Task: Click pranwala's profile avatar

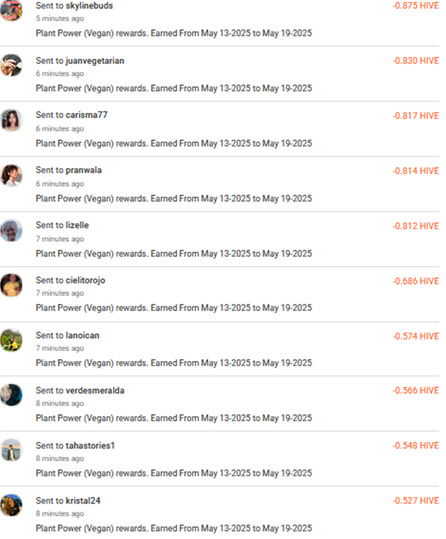Action: [x=11, y=175]
